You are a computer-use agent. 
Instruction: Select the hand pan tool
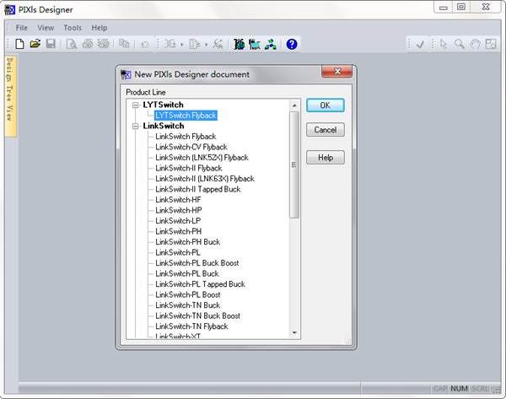coord(475,44)
